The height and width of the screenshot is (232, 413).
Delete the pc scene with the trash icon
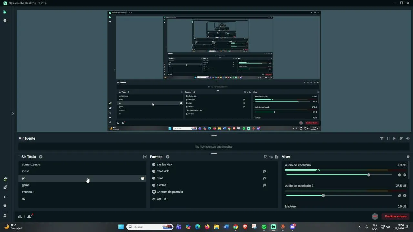point(142,178)
